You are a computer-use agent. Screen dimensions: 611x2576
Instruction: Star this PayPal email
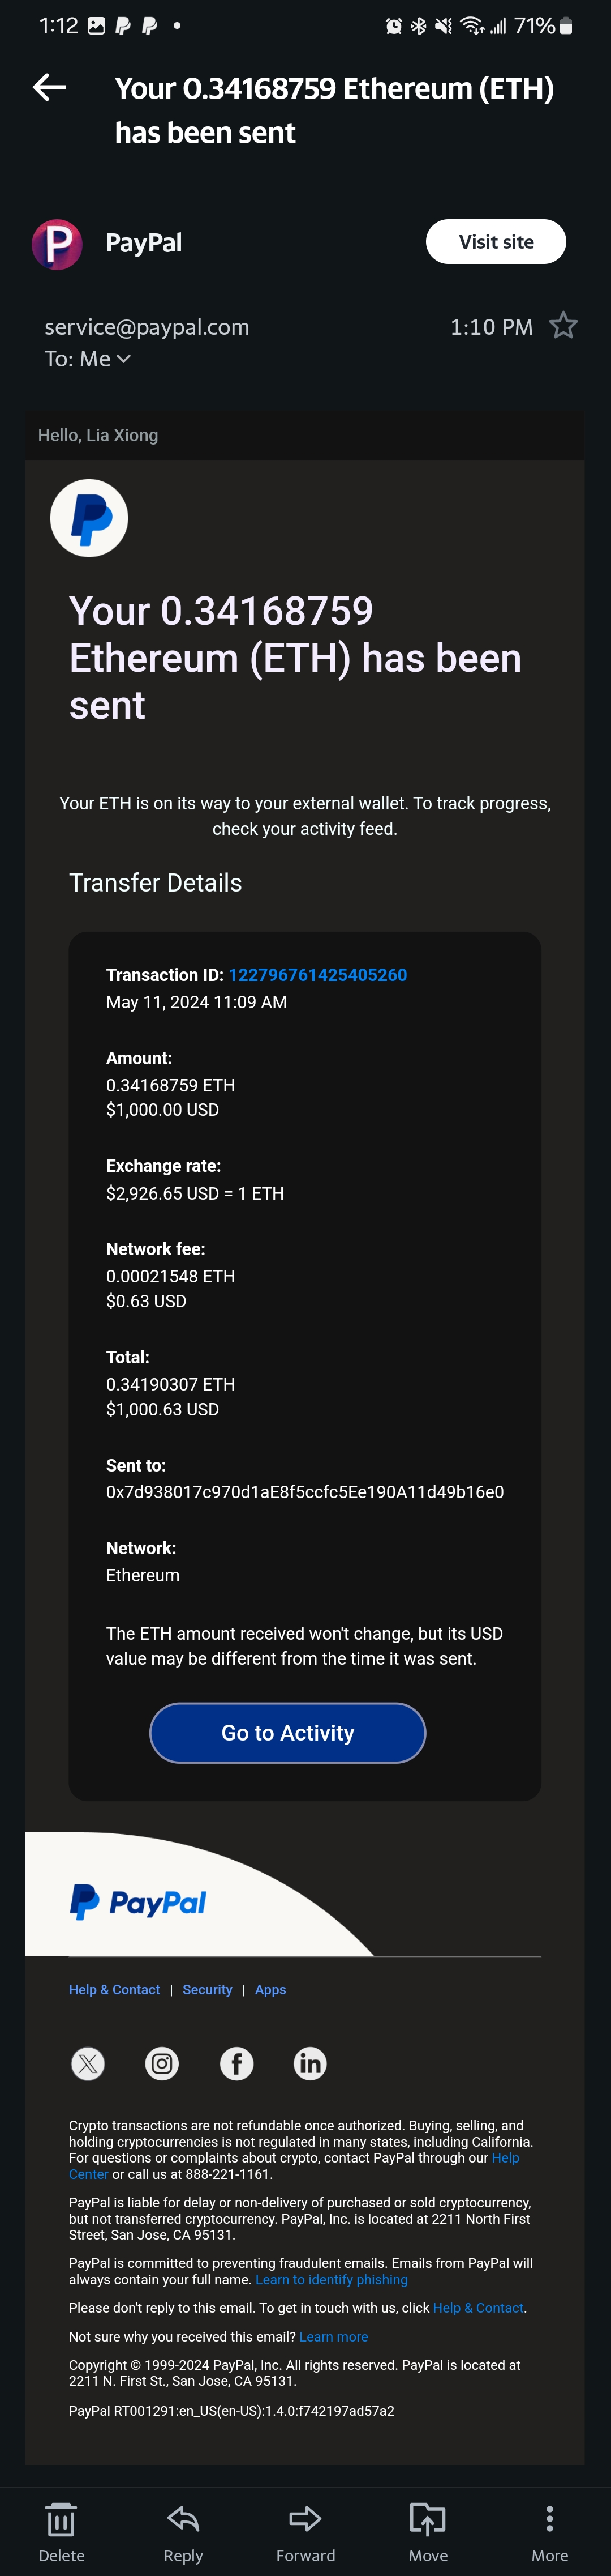(563, 326)
